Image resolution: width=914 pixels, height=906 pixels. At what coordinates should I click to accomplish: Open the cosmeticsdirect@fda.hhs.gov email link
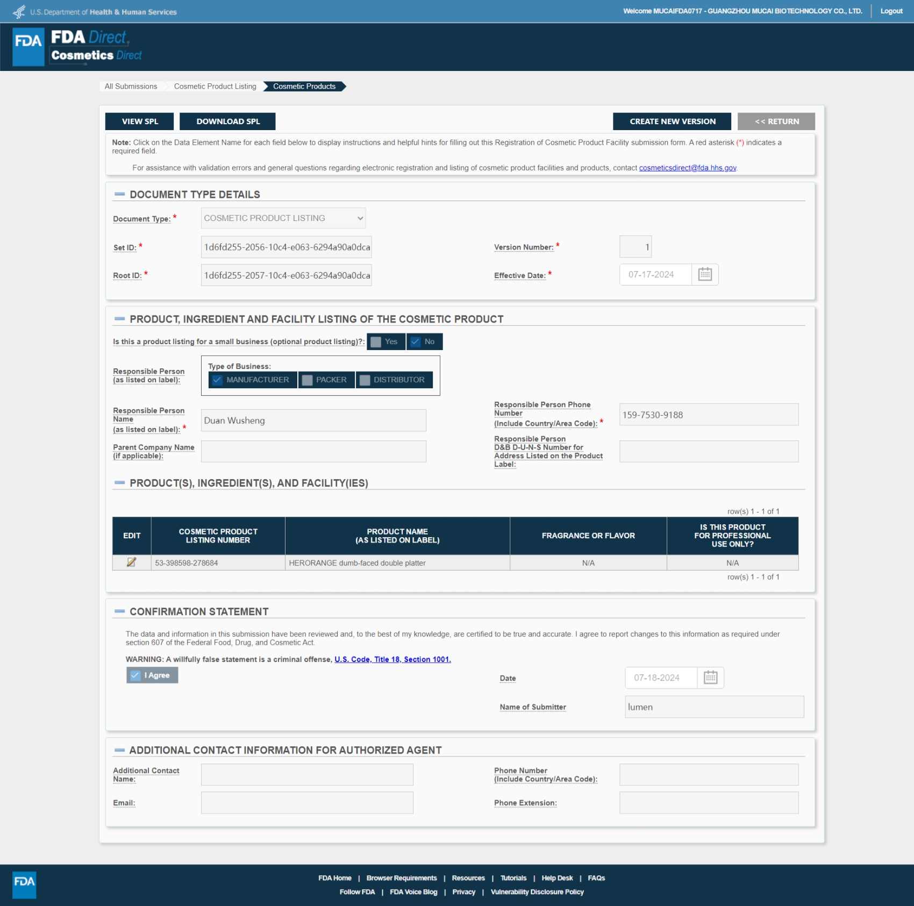[x=687, y=168]
